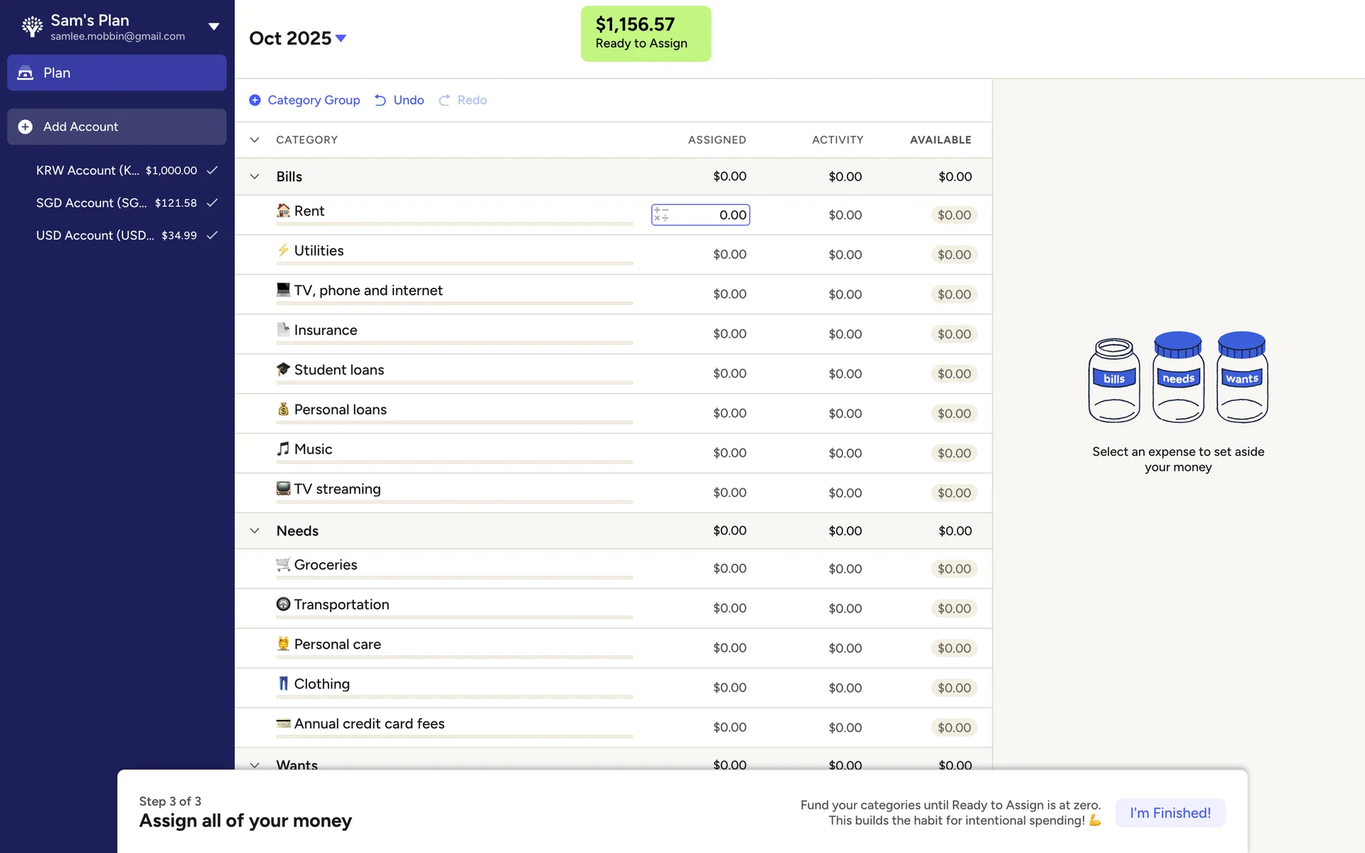Toggle the checkmark on the KRW Account
Viewport: 1365px width, 853px height.
click(x=212, y=171)
